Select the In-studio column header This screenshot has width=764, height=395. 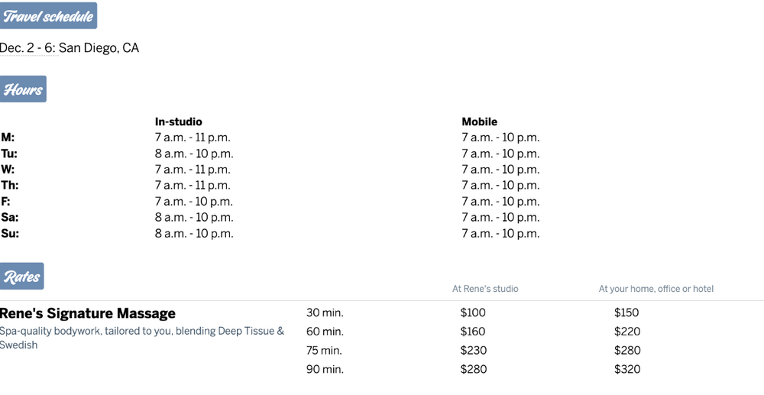tap(178, 121)
